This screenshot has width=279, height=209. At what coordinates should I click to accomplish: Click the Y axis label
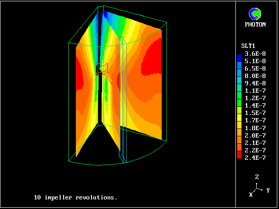pyautogui.click(x=268, y=190)
